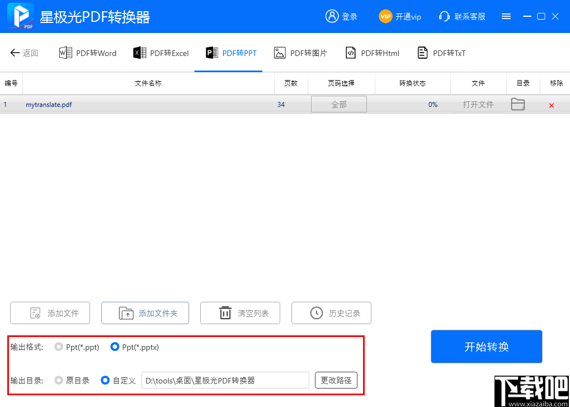Select the Ppt(*.ppt) output format

coord(58,347)
